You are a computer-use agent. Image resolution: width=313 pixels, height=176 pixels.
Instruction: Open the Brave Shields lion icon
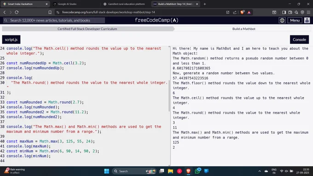(x=242, y=12)
